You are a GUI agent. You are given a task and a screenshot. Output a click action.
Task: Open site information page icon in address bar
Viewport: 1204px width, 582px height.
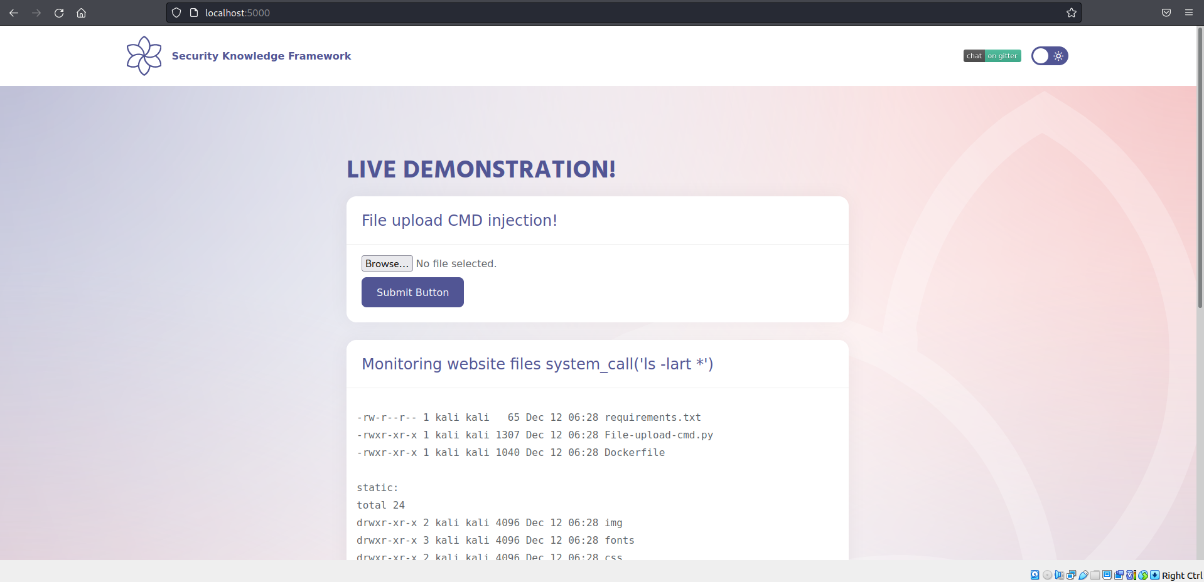click(194, 13)
